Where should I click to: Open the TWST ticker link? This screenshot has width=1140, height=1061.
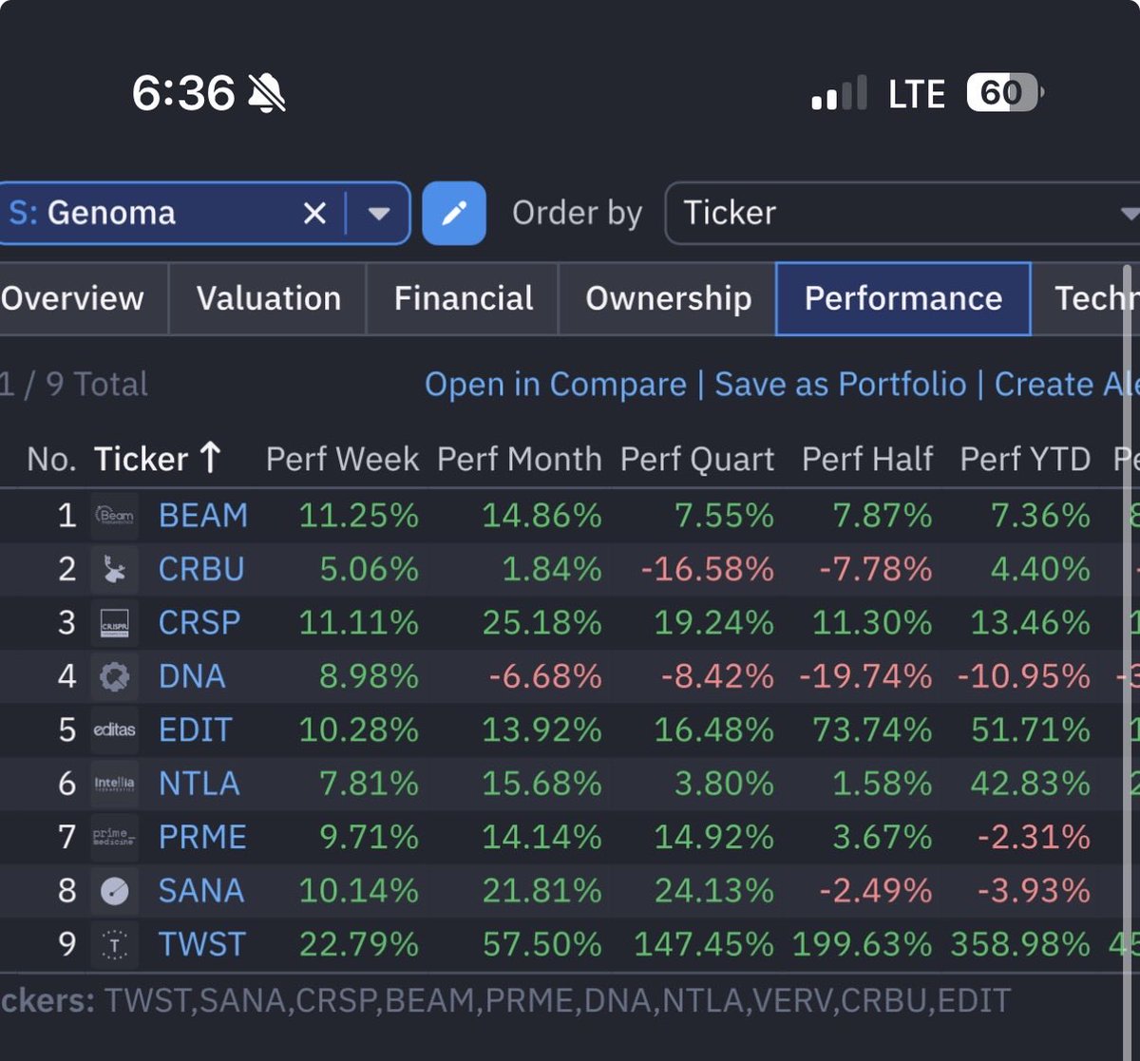[202, 944]
